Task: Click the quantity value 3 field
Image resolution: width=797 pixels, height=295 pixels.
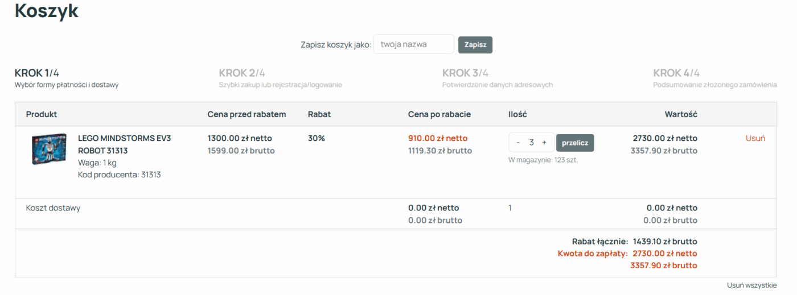Action: (531, 142)
